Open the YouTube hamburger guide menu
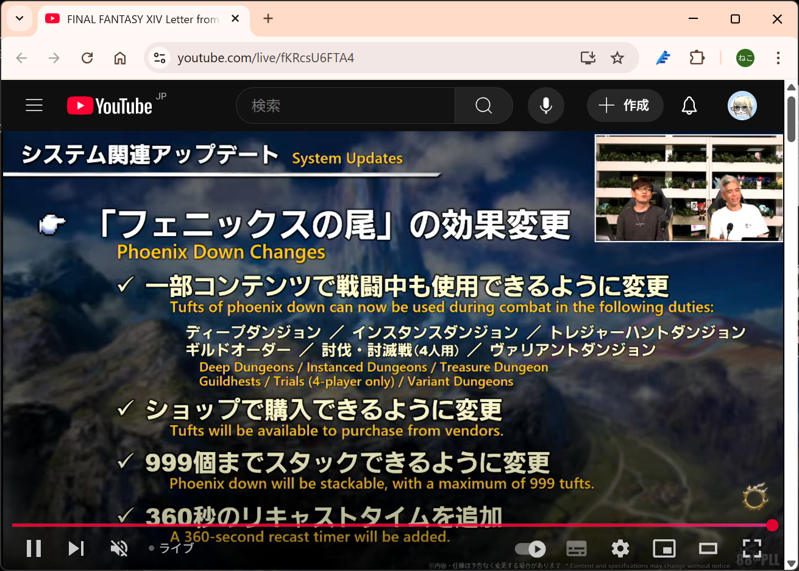This screenshot has width=799, height=571. point(34,106)
